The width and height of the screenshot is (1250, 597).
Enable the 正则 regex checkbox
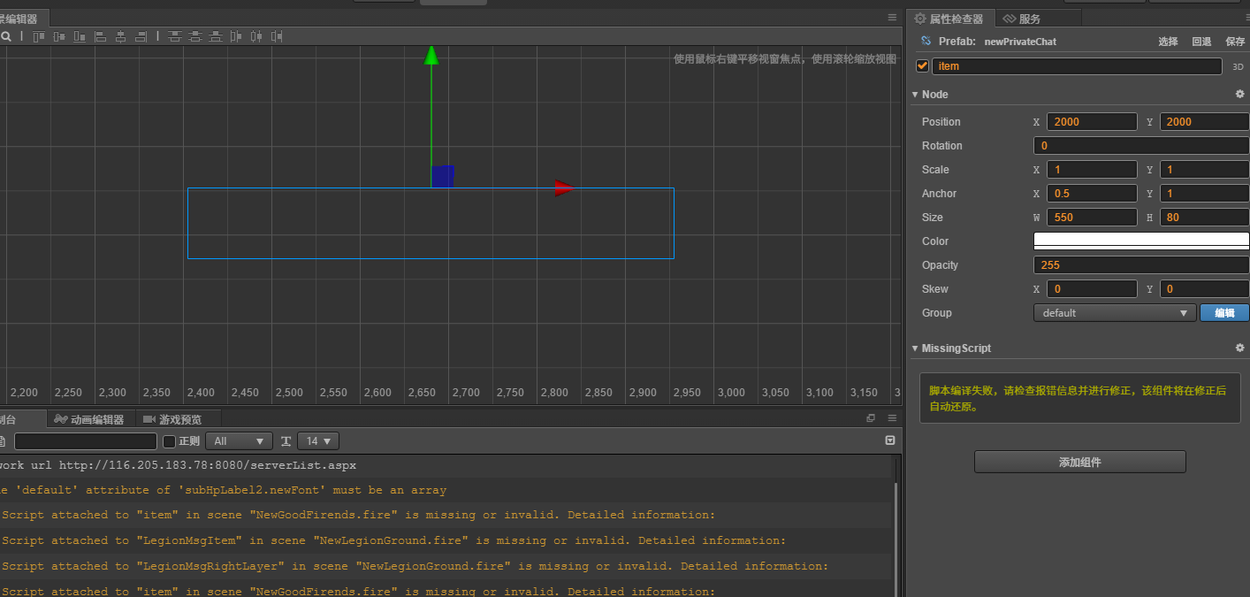(x=170, y=441)
